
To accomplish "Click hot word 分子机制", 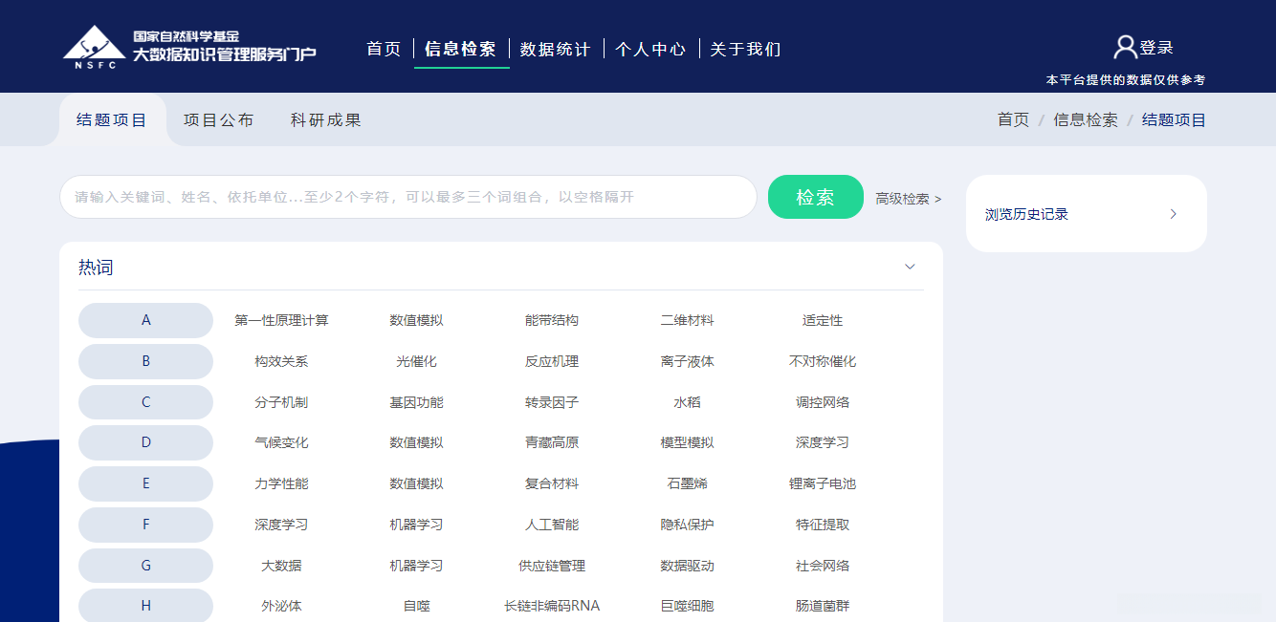I will point(281,402).
